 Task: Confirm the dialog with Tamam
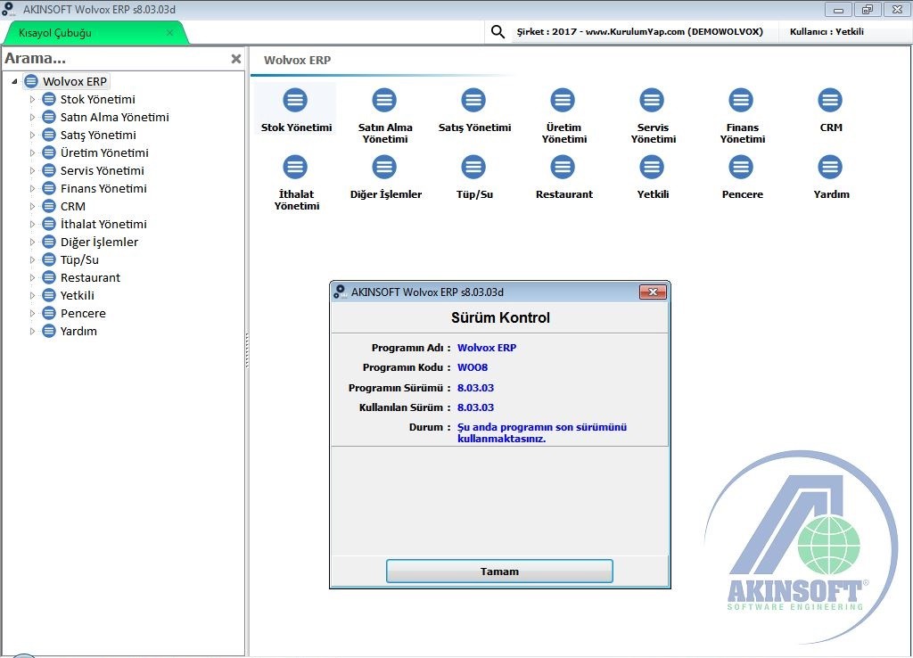(499, 572)
